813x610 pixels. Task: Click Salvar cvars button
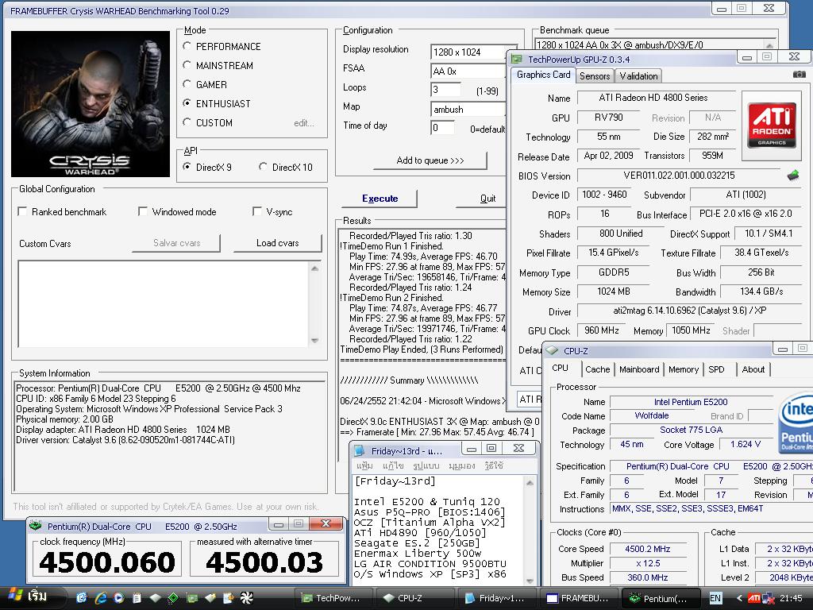(x=176, y=243)
